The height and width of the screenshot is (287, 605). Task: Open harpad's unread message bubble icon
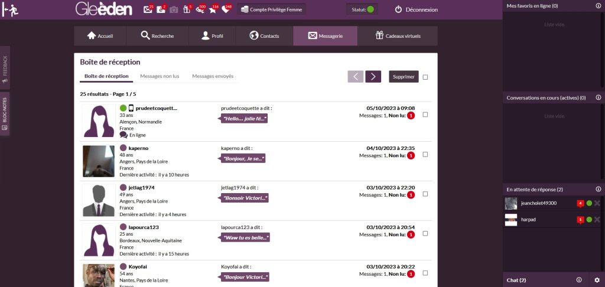(x=580, y=220)
